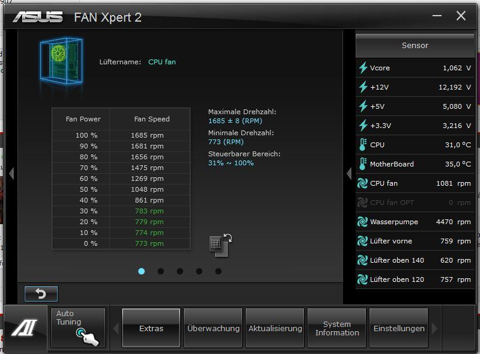
Task: Select the third page indicator dot
Action: coord(180,271)
